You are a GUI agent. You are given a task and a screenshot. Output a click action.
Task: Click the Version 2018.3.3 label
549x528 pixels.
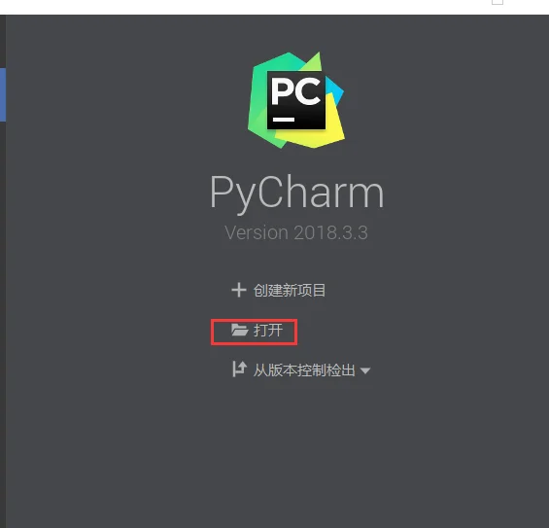click(x=296, y=232)
